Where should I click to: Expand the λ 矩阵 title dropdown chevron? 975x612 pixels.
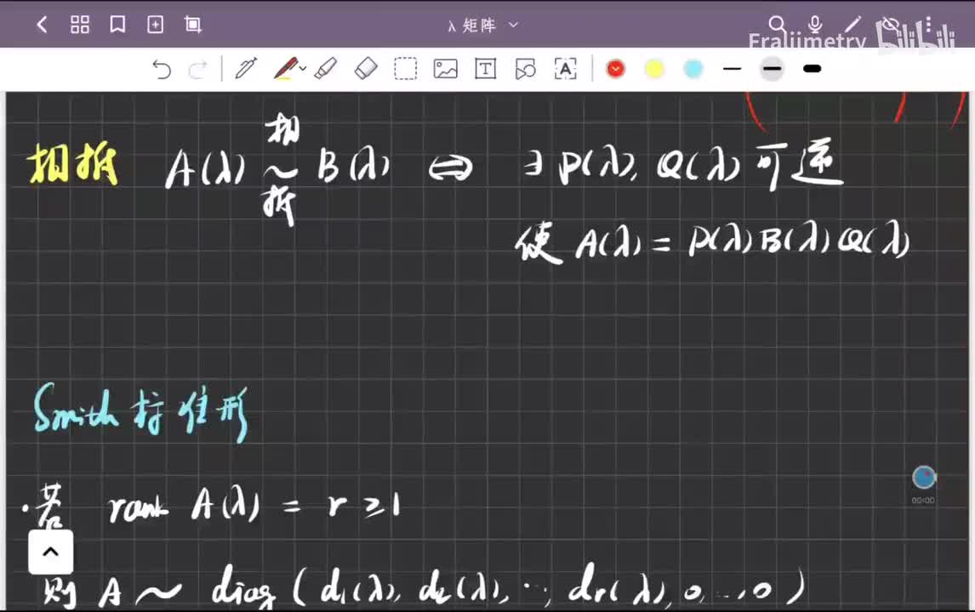tap(514, 25)
